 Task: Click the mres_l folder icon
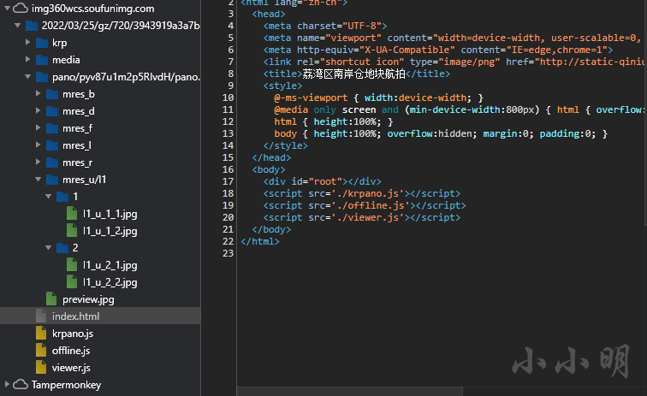point(52,145)
